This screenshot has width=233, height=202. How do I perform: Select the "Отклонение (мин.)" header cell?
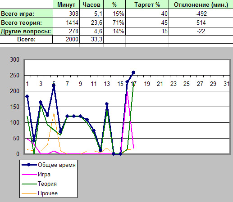point(201,4)
